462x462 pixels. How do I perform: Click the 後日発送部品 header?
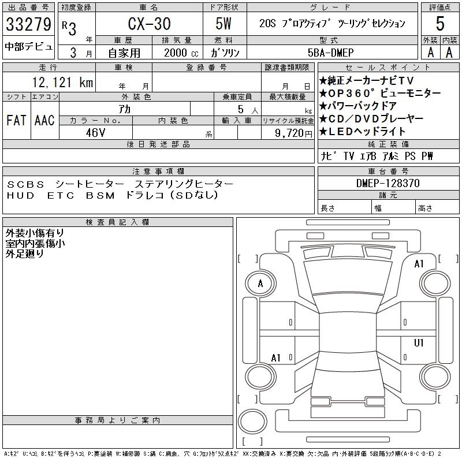click(x=158, y=144)
